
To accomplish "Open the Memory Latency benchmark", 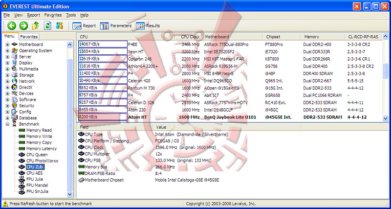I will click(x=42, y=149).
